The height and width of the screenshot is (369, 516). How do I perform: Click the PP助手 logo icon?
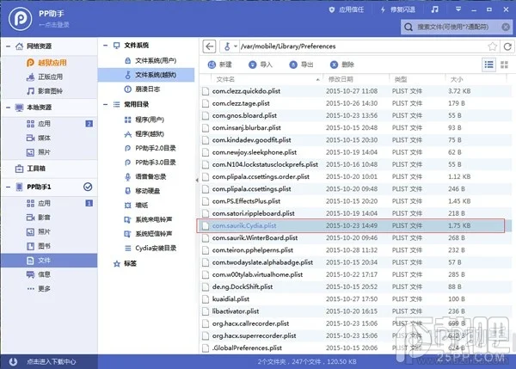[x=21, y=19]
